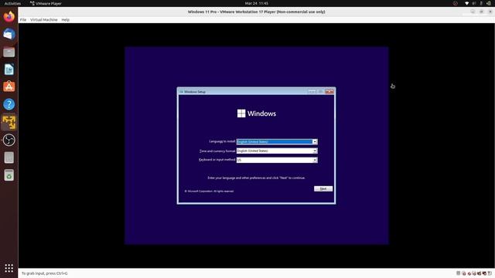The width and height of the screenshot is (495, 278).
Task: Open the Virtual Machine menu
Action: (x=44, y=20)
